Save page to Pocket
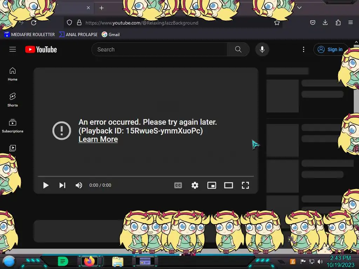The height and width of the screenshot is (269, 359). (312, 22)
